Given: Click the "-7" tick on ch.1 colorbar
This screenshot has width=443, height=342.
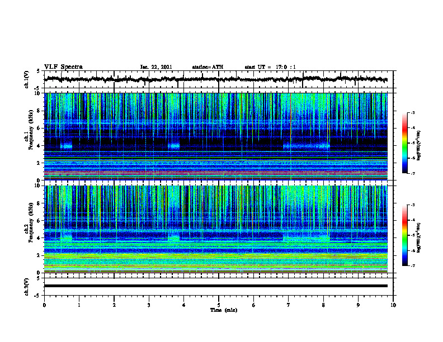Looking at the screenshot, I should coord(412,173).
